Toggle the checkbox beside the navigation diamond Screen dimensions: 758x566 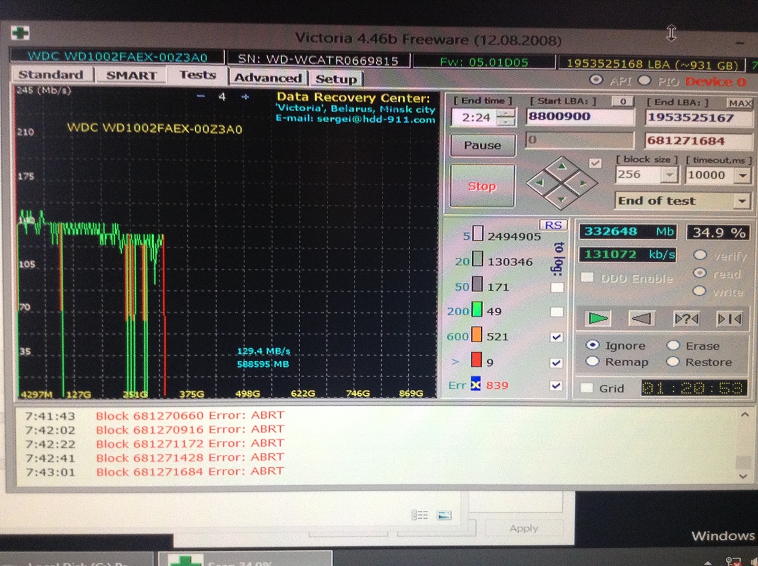click(x=595, y=163)
